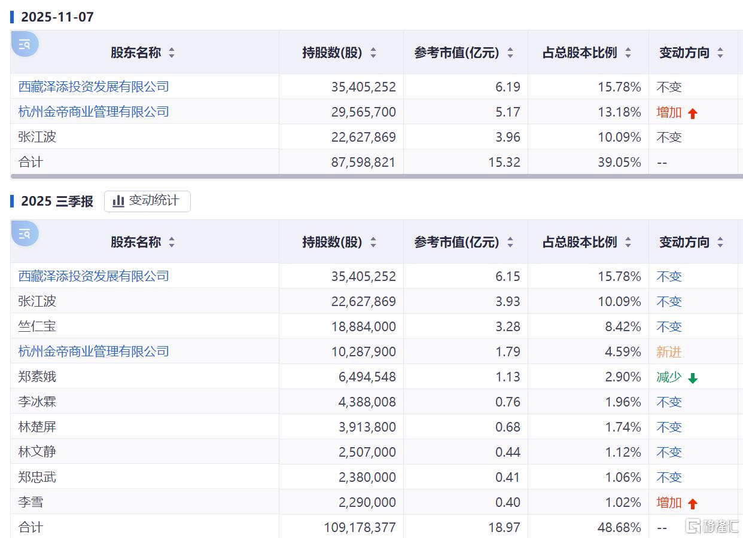Viewport: 743px width, 538px height.
Task: Click the 变动统计 bar chart button
Action: [147, 201]
